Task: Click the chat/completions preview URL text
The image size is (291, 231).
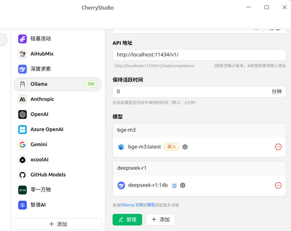Action: (x=154, y=66)
